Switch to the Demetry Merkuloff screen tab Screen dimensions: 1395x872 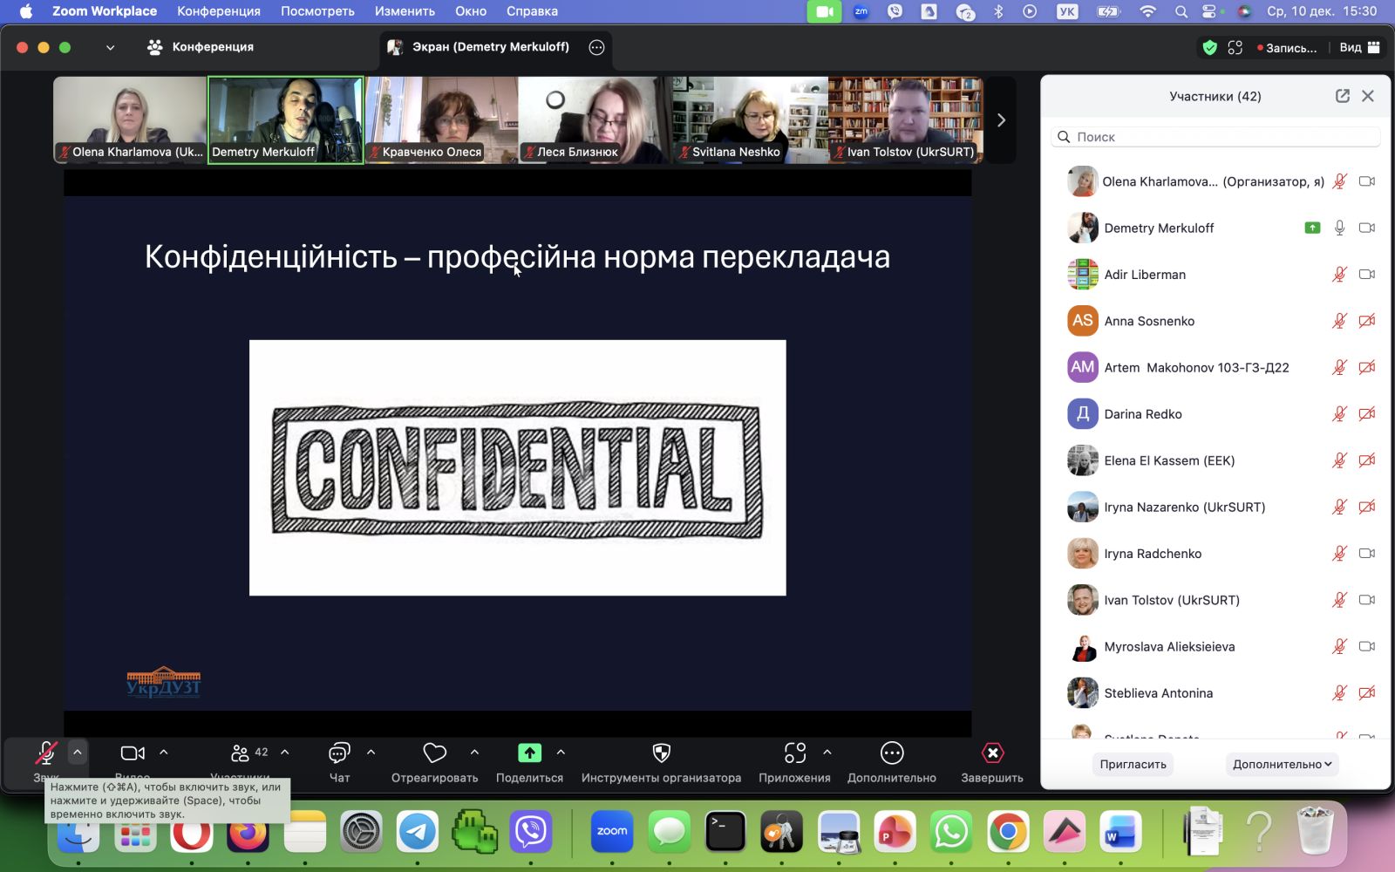tap(490, 47)
